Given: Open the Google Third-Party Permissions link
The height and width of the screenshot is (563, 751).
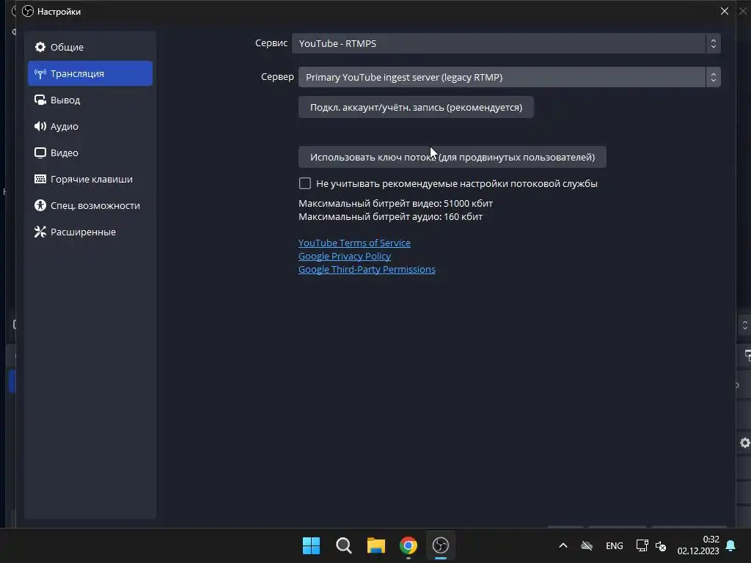Looking at the screenshot, I should click(x=367, y=270).
